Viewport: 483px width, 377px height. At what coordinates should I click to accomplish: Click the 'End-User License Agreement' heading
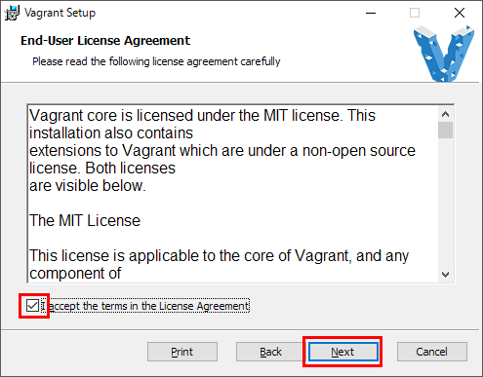coord(105,41)
